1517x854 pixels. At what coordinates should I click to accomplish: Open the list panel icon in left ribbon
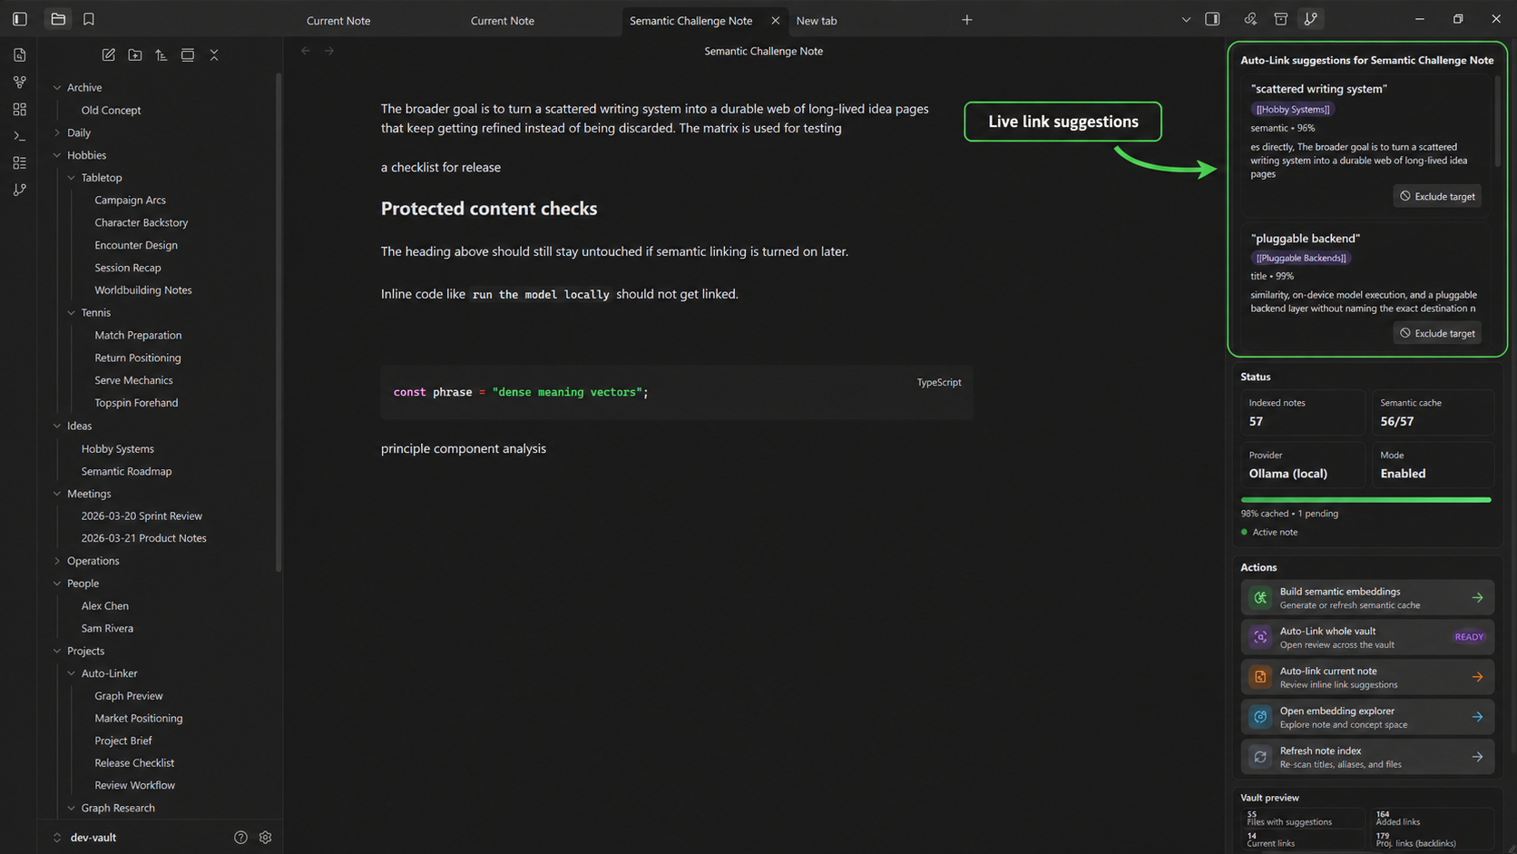20,162
